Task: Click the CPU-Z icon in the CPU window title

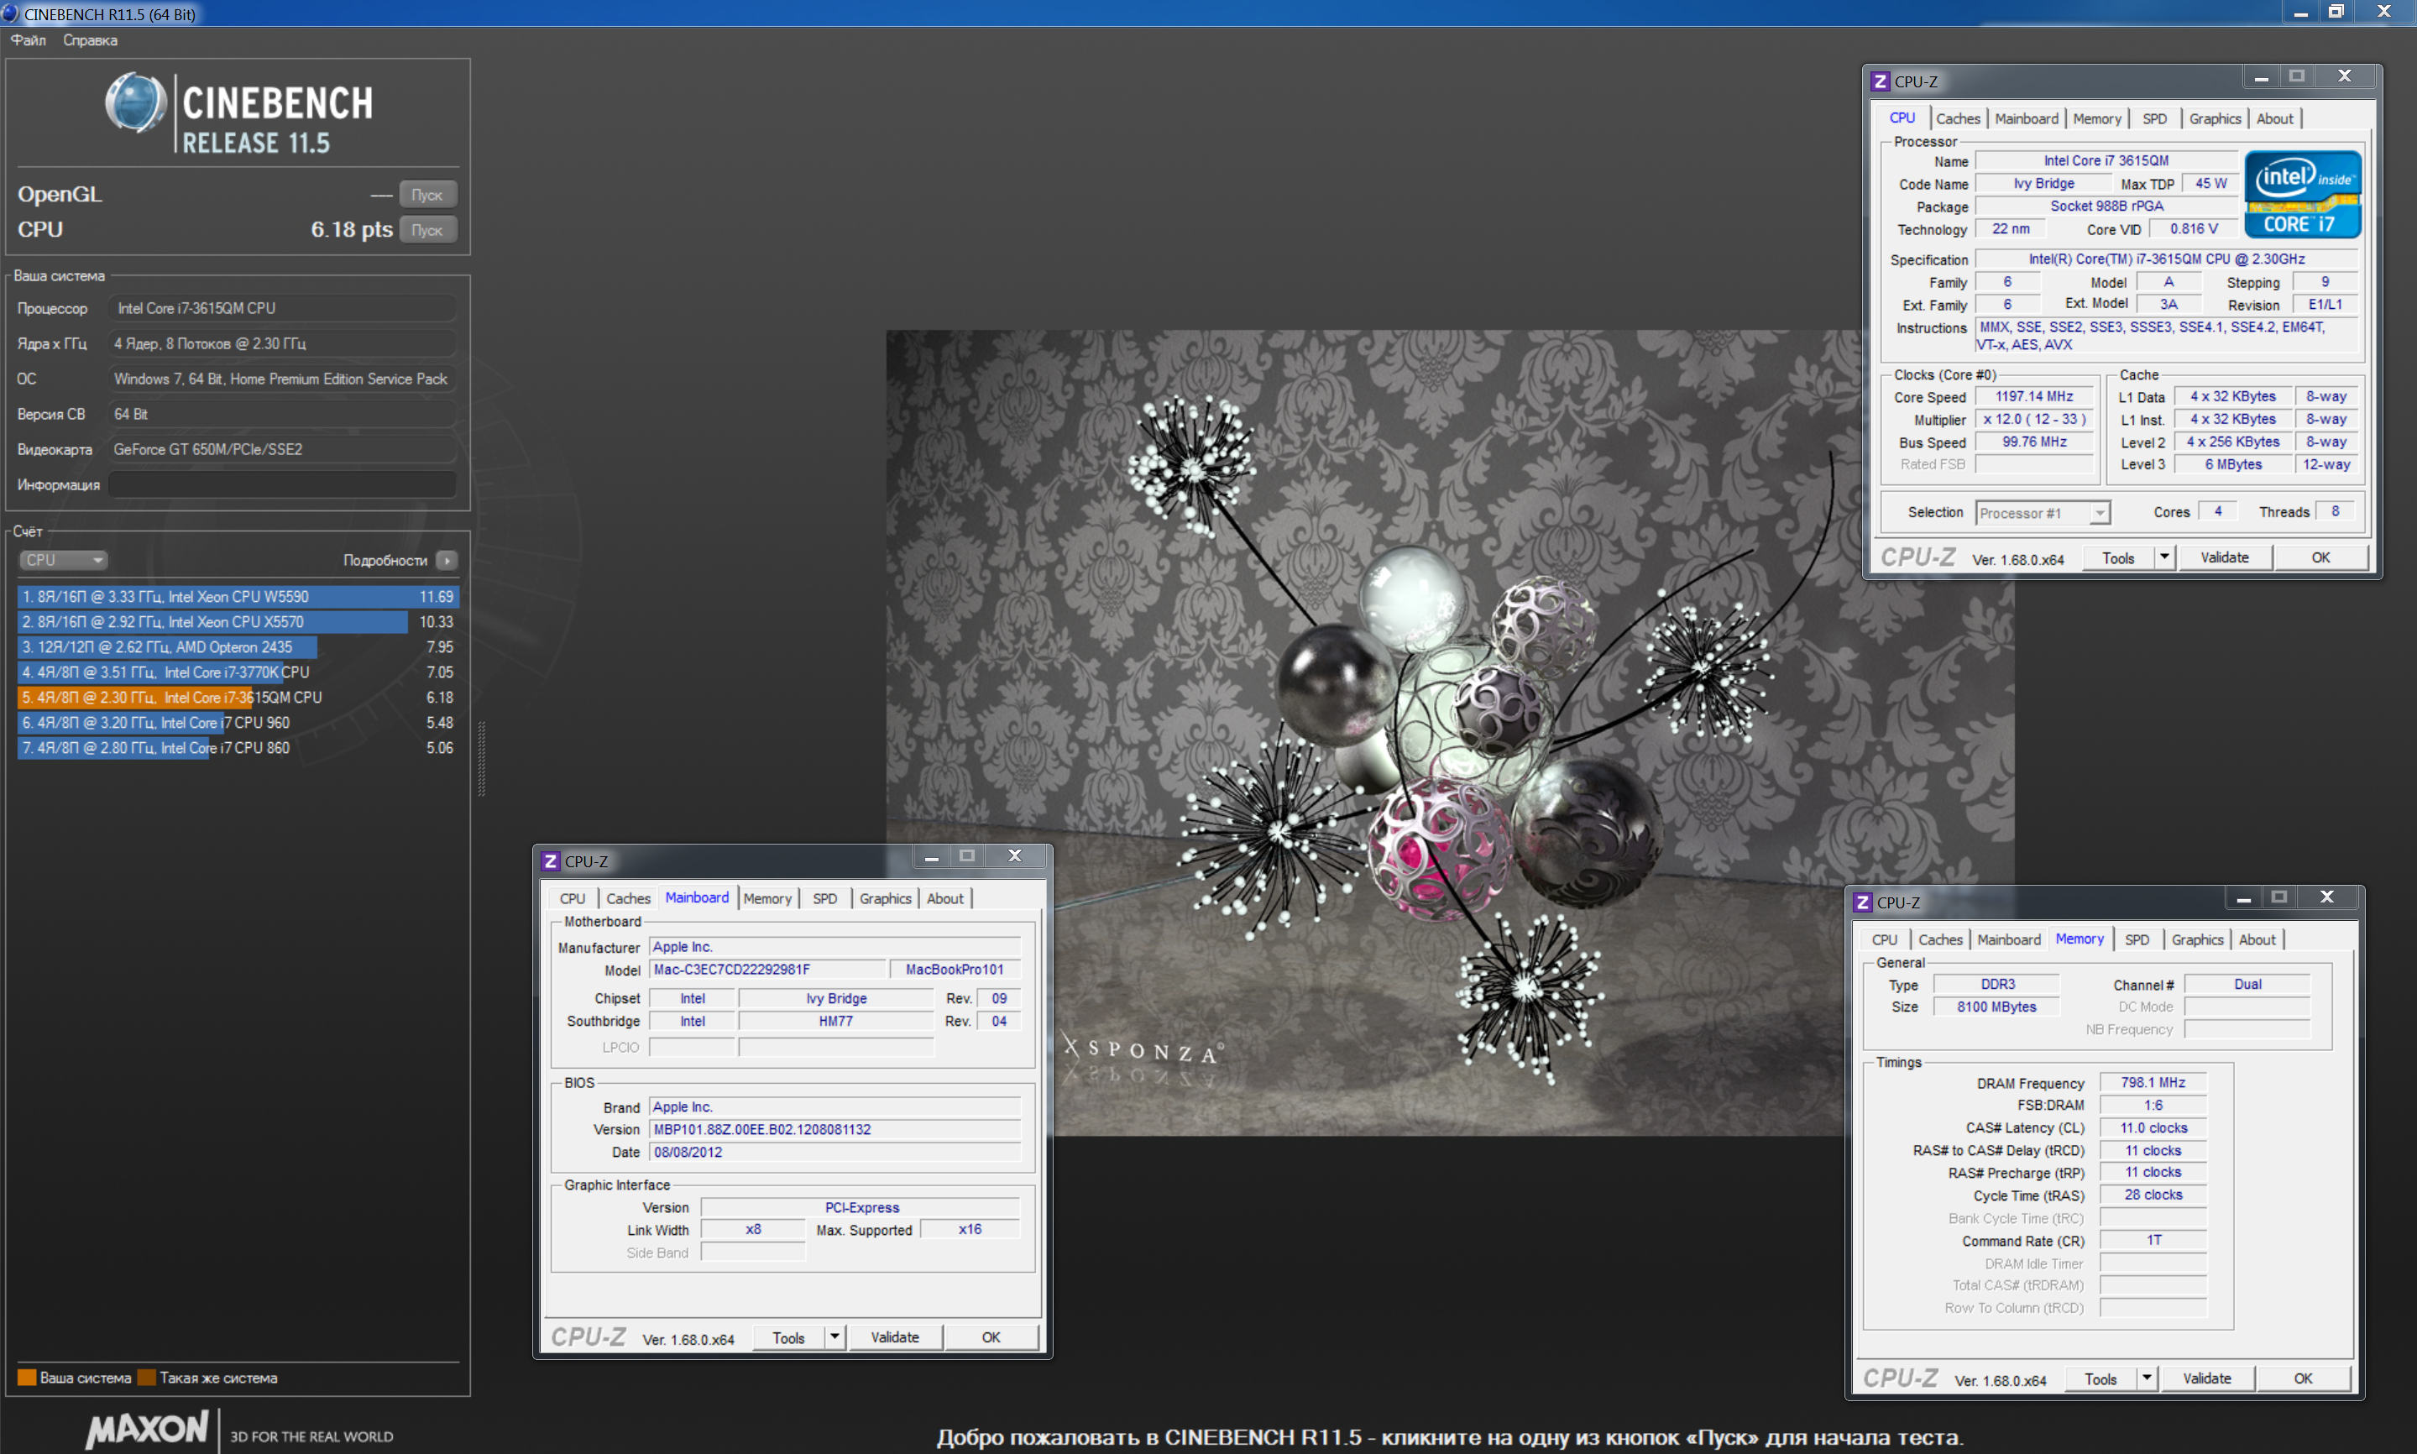Action: pos(1879,81)
